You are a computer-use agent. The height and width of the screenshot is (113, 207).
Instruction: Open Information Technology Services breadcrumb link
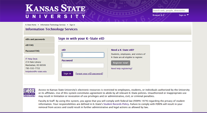pyautogui.click(x=53, y=25)
